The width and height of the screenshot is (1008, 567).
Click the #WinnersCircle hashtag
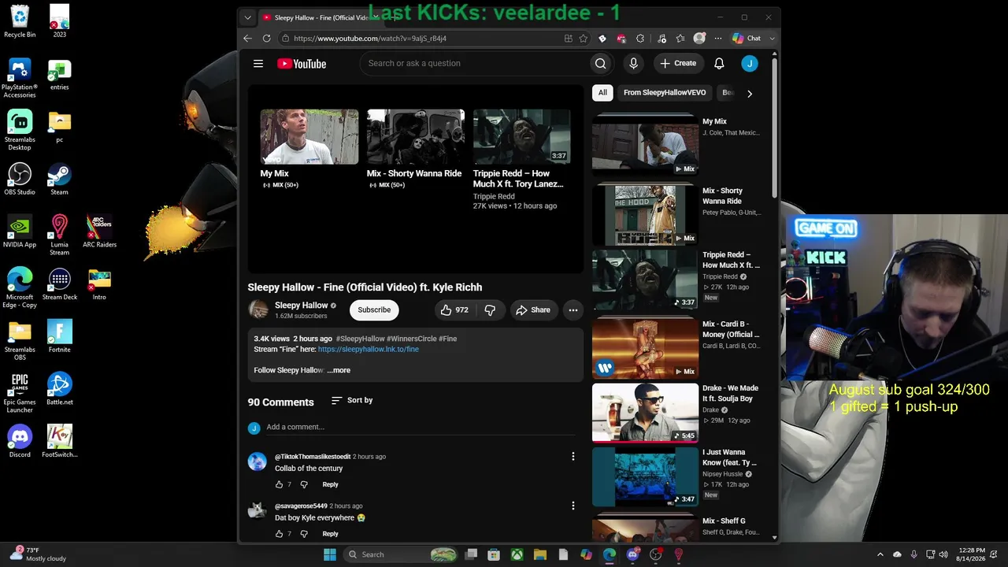tap(411, 339)
